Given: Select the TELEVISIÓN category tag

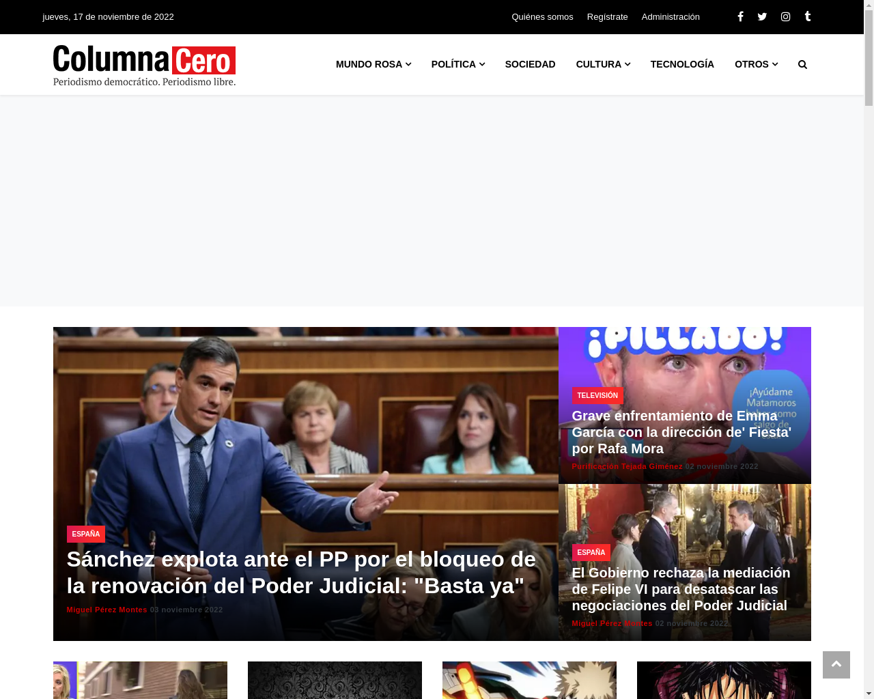Looking at the screenshot, I should tap(597, 395).
